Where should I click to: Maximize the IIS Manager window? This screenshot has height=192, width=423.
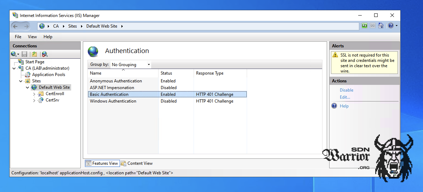point(376,15)
